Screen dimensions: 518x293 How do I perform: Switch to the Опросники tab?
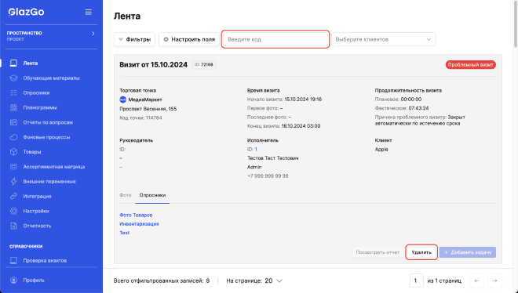point(152,195)
